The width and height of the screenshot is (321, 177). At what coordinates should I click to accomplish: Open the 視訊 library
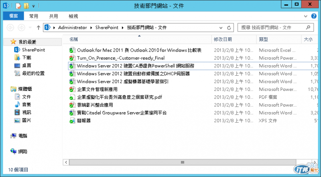point(26,112)
